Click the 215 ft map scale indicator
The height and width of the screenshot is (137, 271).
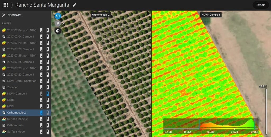pyautogui.click(x=263, y=86)
